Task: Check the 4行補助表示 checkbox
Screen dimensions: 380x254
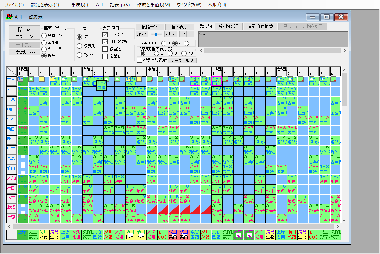Action: 140,60
